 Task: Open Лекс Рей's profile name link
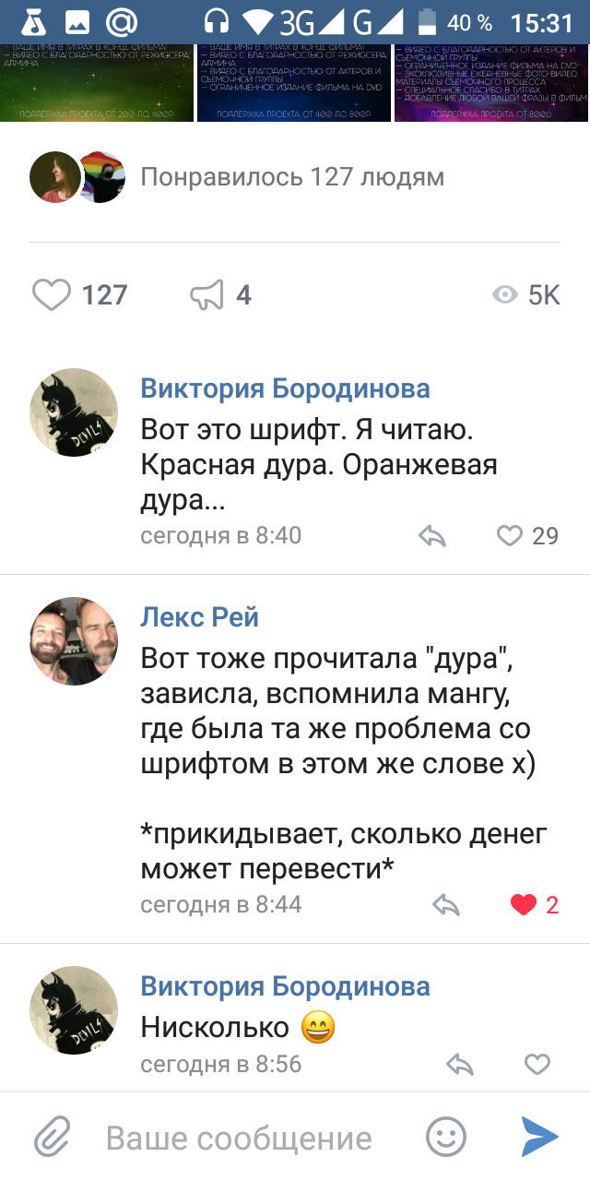pos(199,617)
